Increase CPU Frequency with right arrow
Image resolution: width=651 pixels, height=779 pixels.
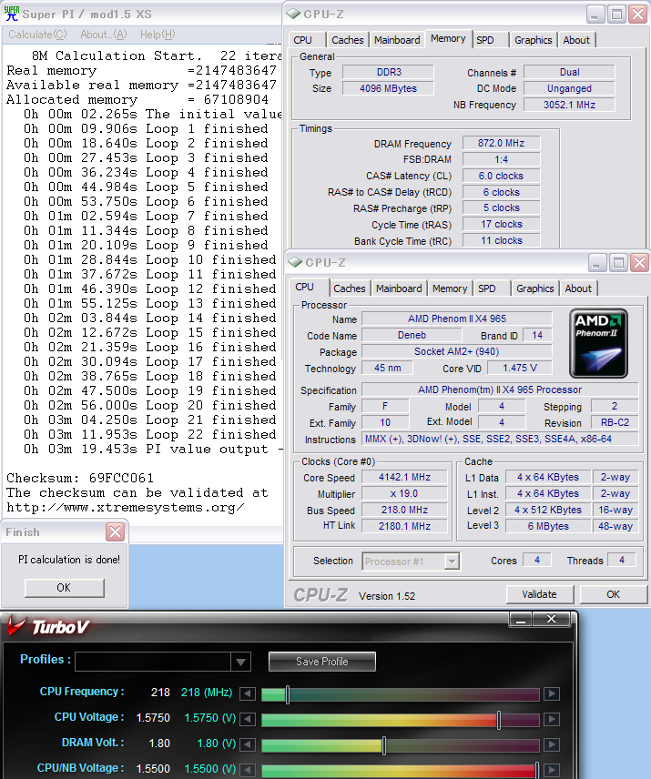click(x=552, y=693)
